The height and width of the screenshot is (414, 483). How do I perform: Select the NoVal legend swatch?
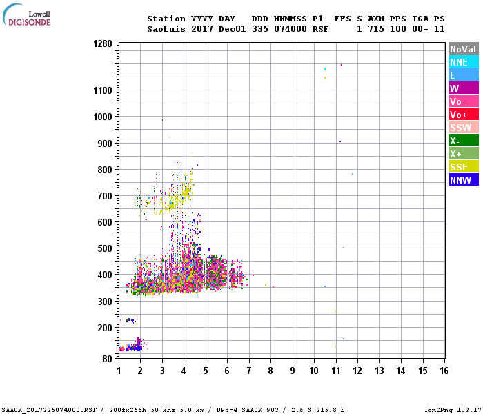coord(464,49)
